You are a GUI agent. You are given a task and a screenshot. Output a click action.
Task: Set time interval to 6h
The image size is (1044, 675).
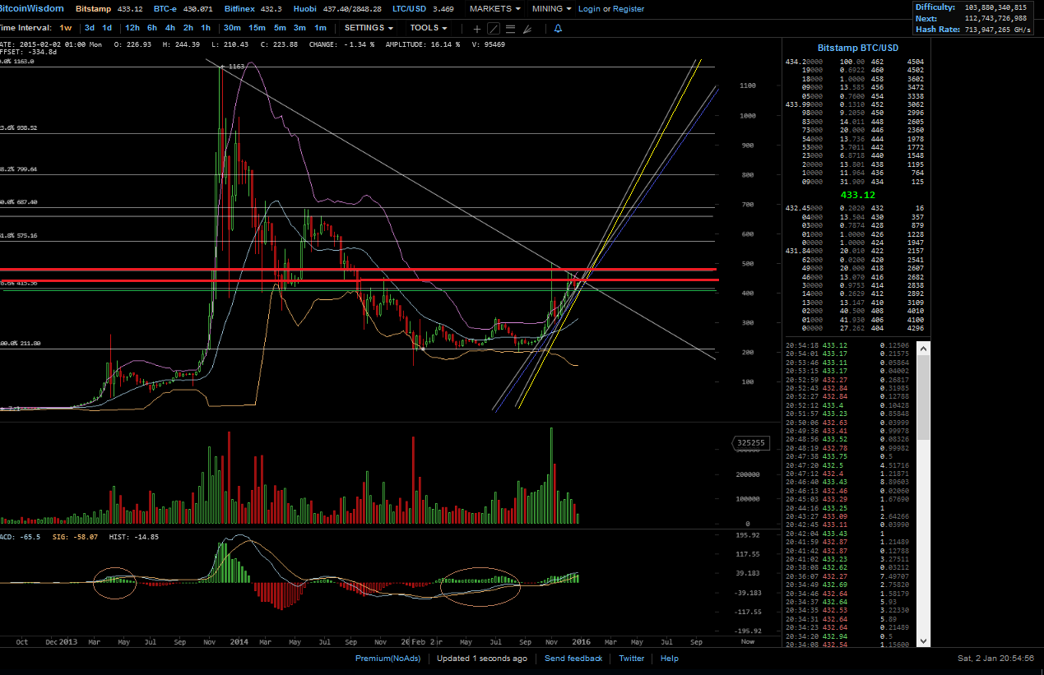152,28
